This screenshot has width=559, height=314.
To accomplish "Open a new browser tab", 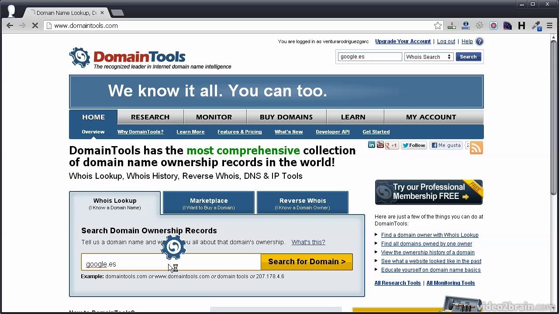I will 117,13.
